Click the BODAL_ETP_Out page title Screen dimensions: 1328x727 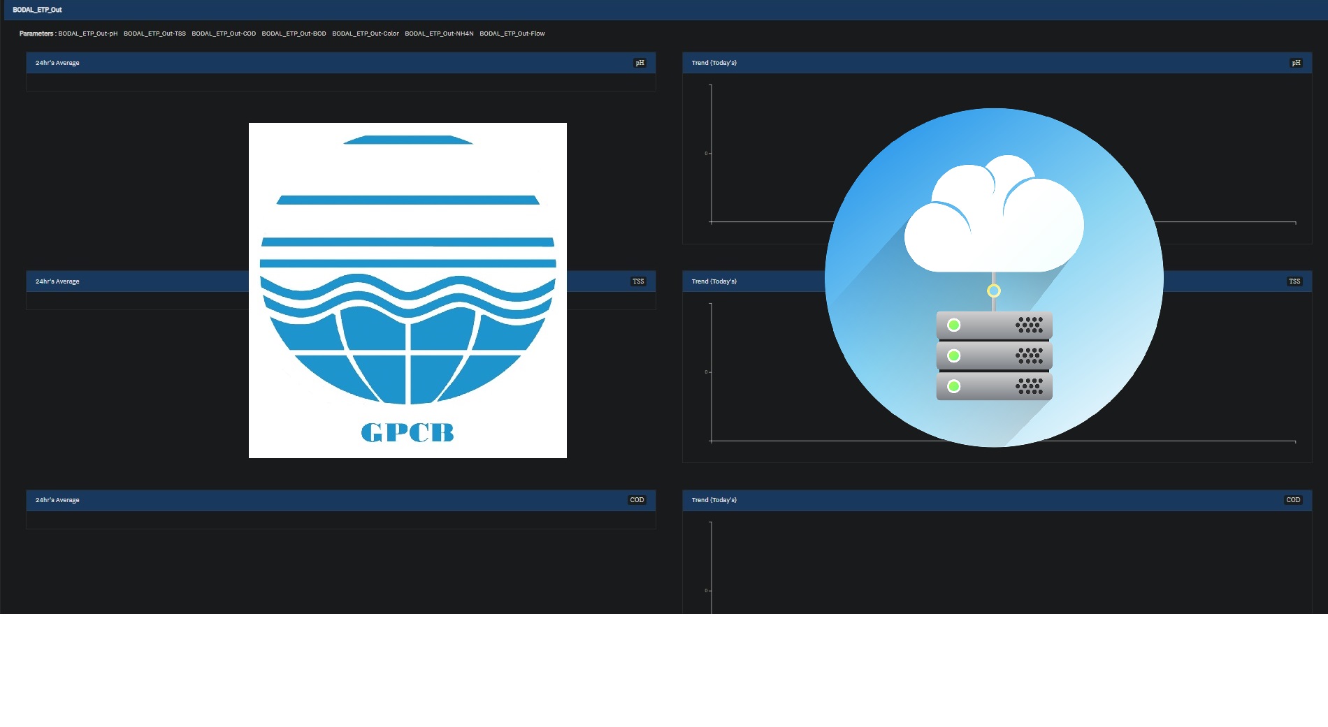tap(37, 10)
